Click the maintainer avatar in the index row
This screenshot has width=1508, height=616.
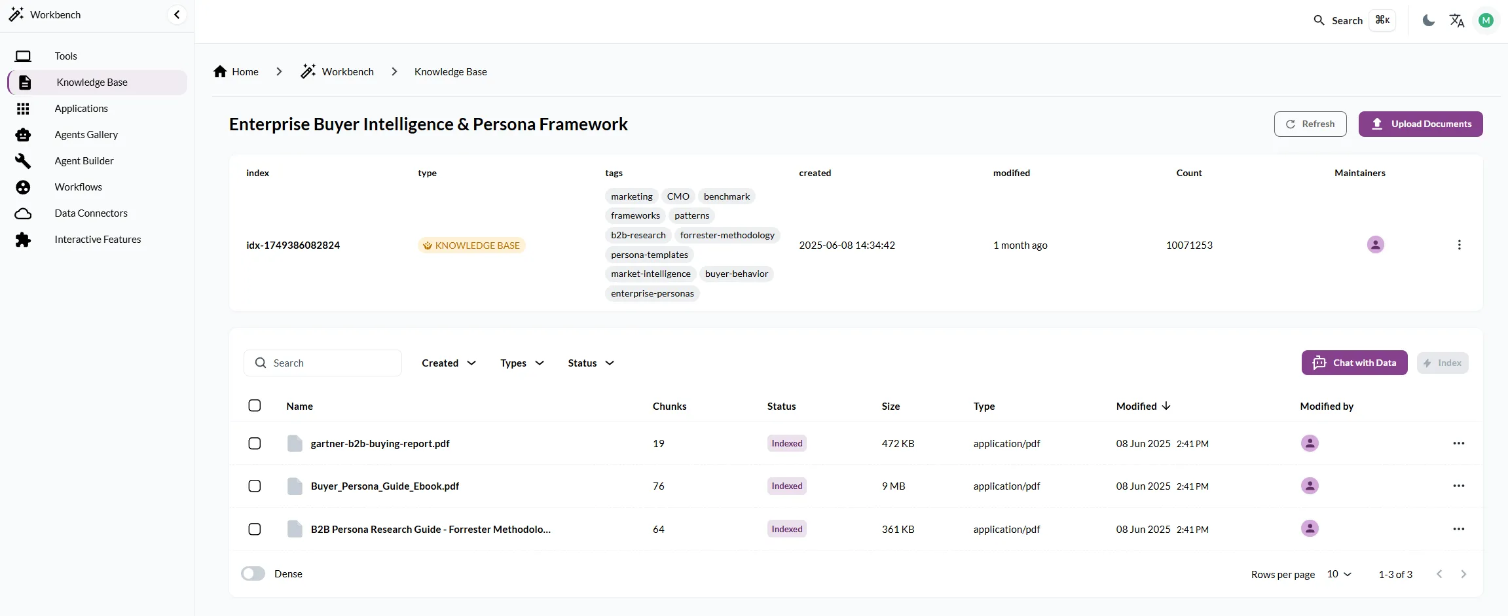tap(1375, 245)
